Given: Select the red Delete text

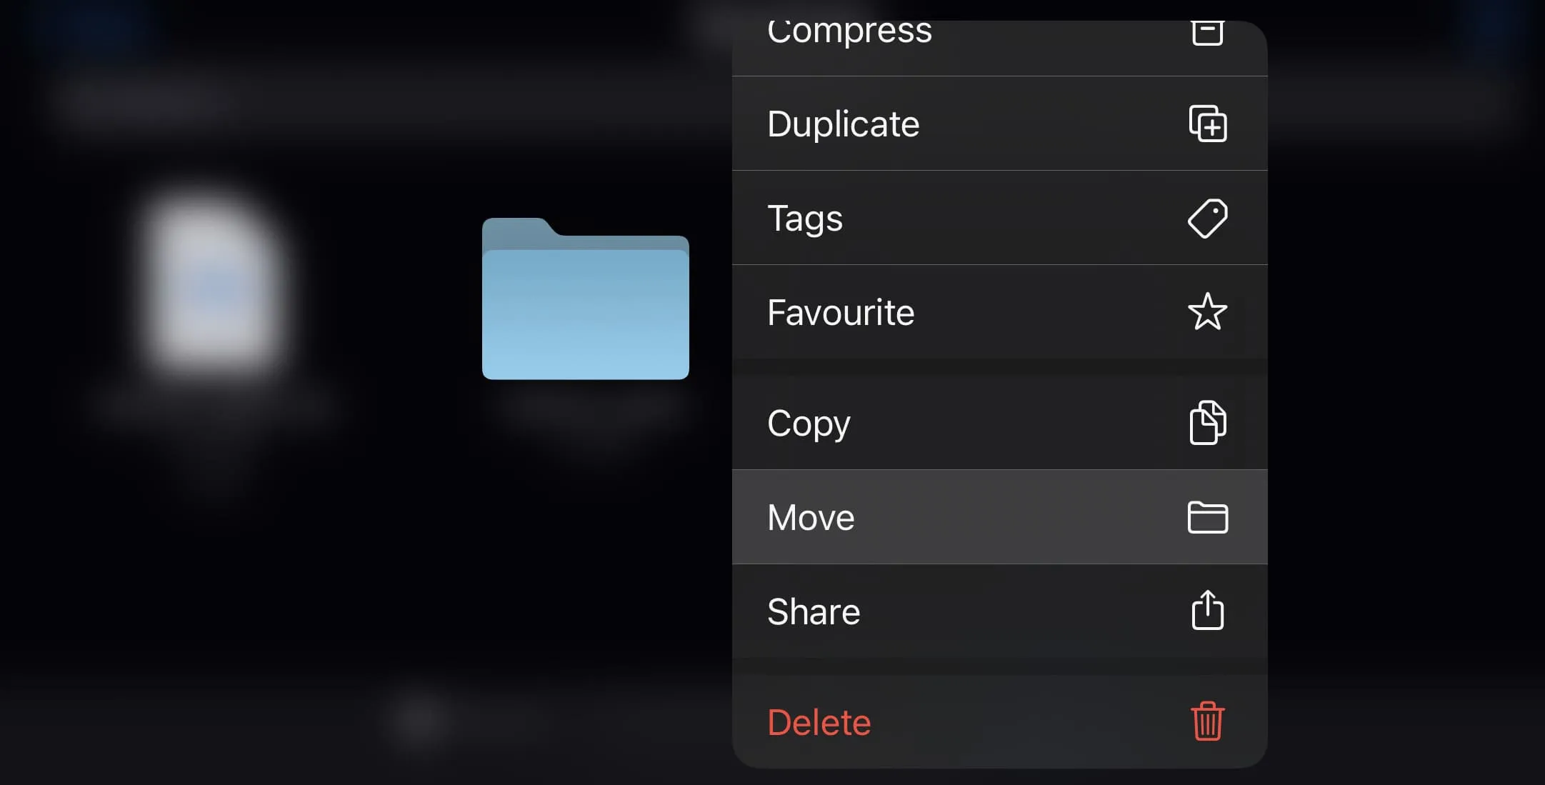Looking at the screenshot, I should (819, 723).
